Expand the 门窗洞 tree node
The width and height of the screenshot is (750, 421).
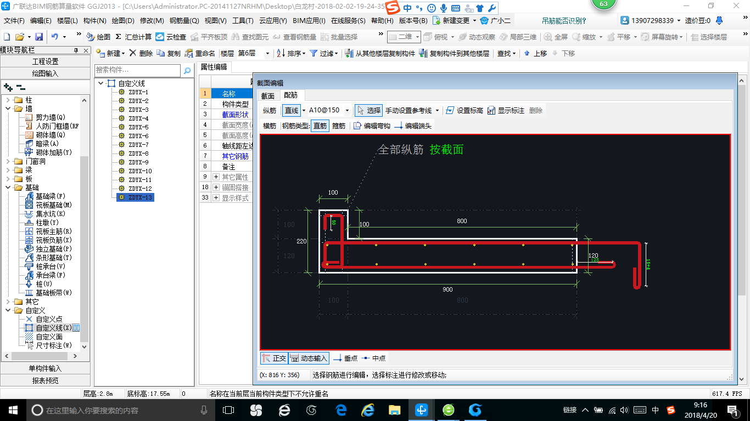tap(8, 161)
